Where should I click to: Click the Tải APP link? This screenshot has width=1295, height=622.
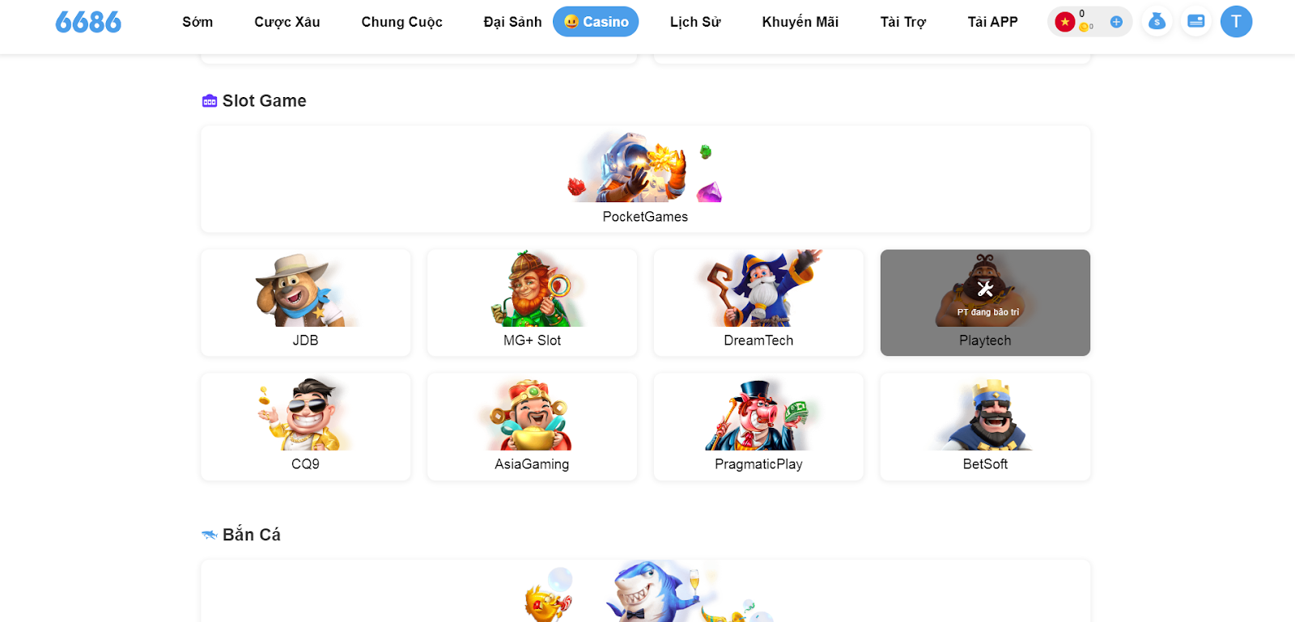point(992,22)
